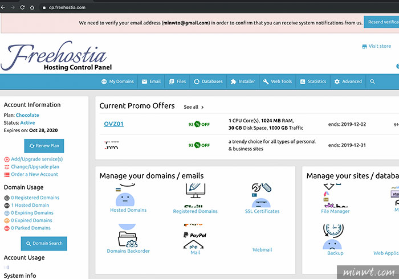The height and width of the screenshot is (279, 399).
Task: Click the Web Applications link
Action: [x=386, y=253]
